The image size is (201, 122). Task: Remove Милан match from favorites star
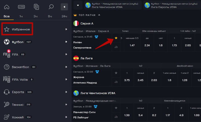click(x=116, y=38)
